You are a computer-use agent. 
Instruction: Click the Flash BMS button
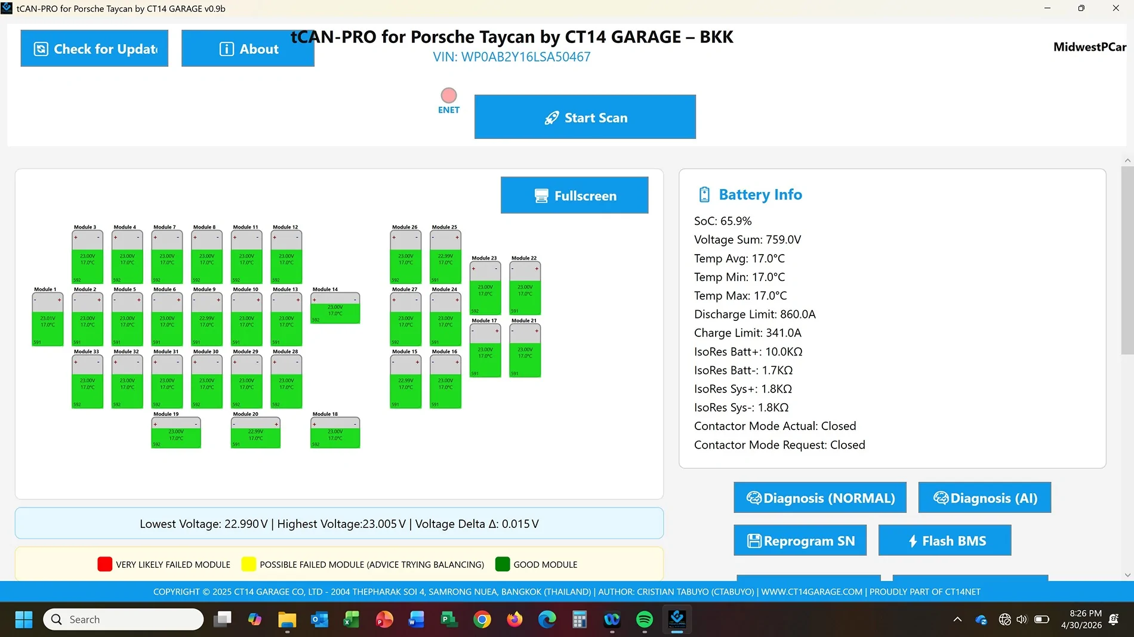tap(945, 540)
